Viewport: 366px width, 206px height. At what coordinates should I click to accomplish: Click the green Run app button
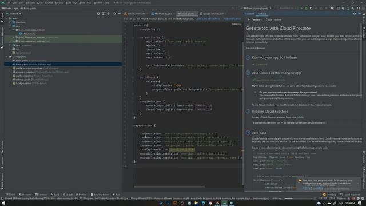pyautogui.click(x=301, y=8)
